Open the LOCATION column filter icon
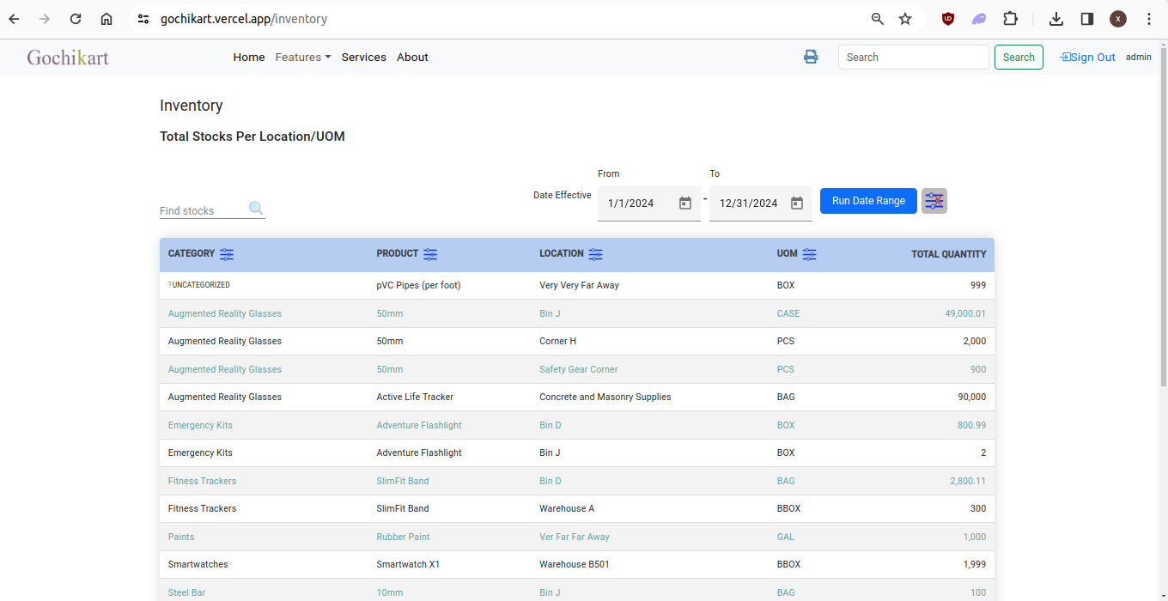This screenshot has height=601, width=1168. pyautogui.click(x=595, y=254)
